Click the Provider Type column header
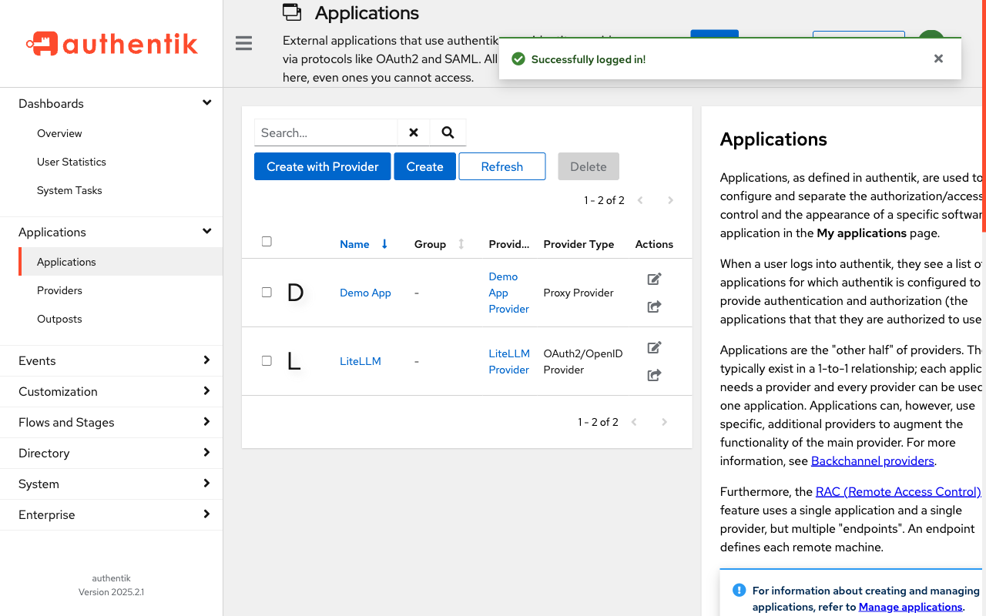The height and width of the screenshot is (616, 986). click(579, 244)
